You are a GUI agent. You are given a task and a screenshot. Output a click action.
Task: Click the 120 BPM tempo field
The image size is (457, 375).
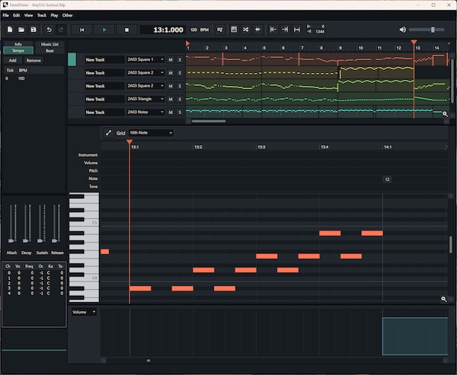[200, 30]
